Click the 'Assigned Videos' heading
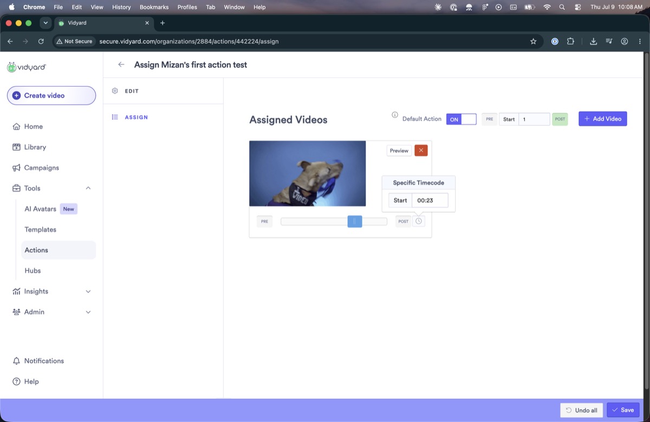This screenshot has height=422, width=650. pos(288,120)
